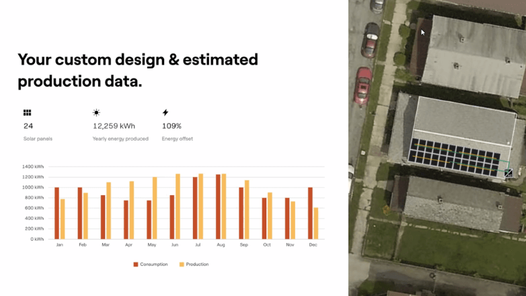Click the December production bar
This screenshot has height=296, width=526.
coord(316,223)
